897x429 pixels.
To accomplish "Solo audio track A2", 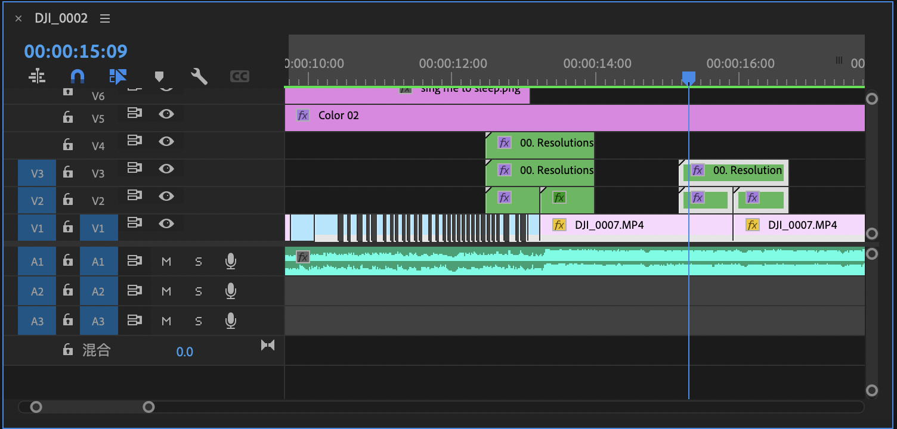I will [x=199, y=291].
